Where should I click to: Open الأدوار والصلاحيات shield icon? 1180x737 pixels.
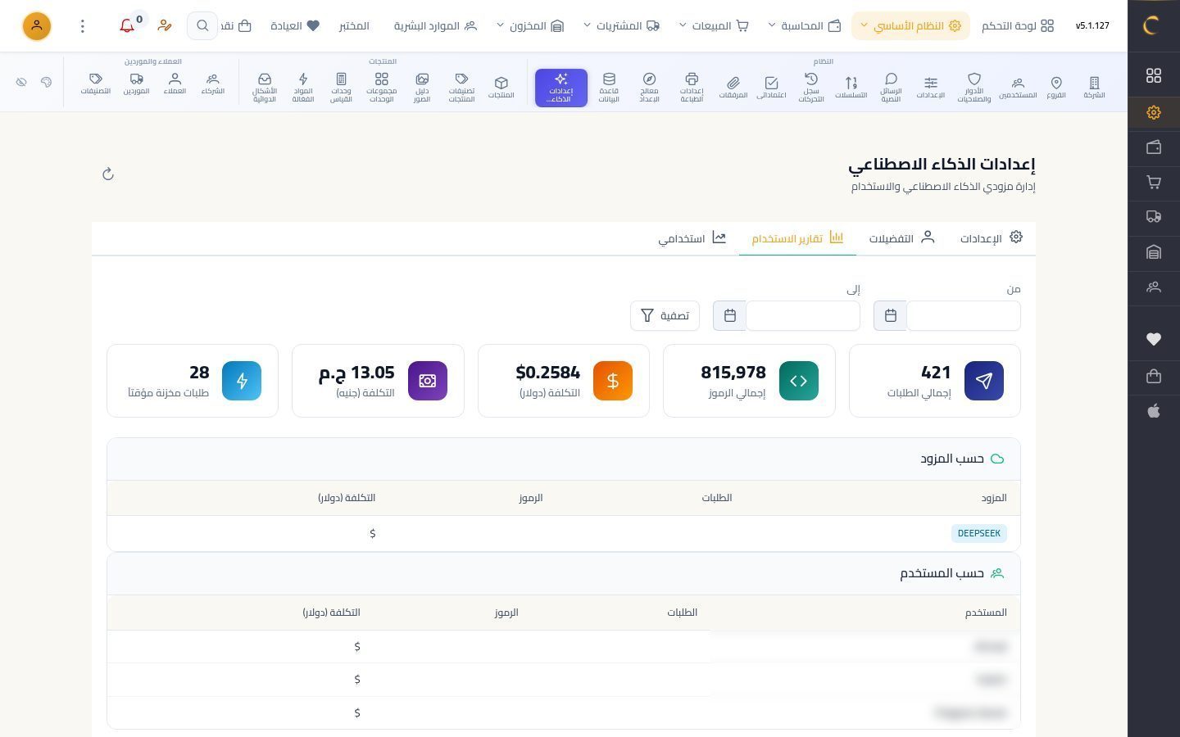tap(974, 87)
